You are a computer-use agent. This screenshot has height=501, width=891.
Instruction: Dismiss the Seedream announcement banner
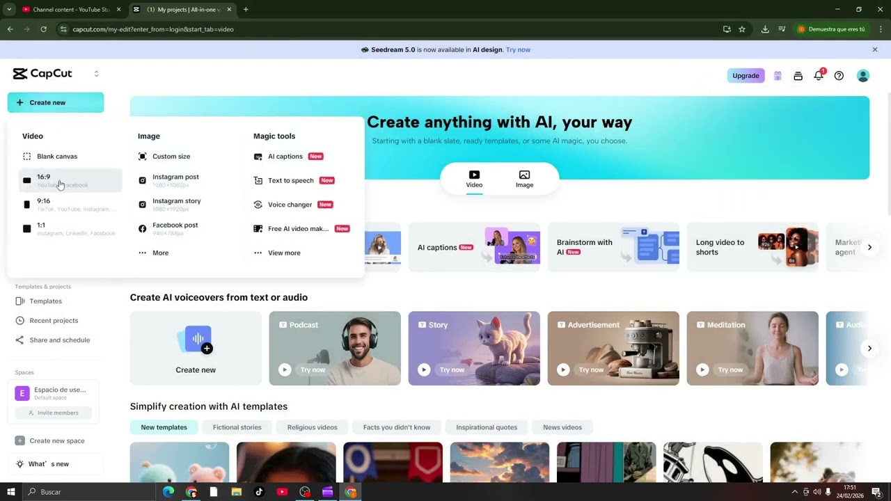pyautogui.click(x=875, y=49)
